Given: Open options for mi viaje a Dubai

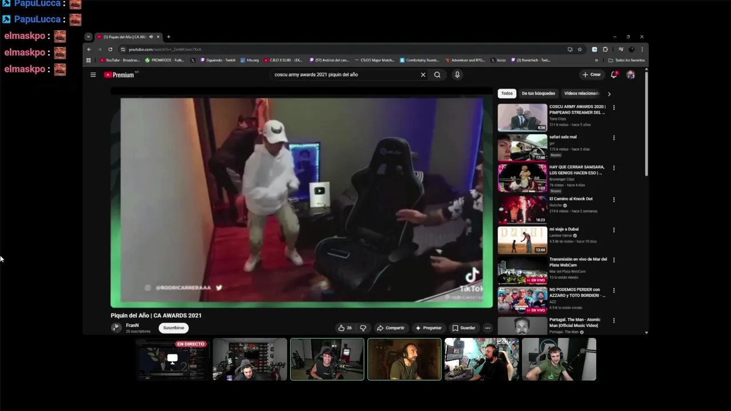Looking at the screenshot, I should coord(614,230).
